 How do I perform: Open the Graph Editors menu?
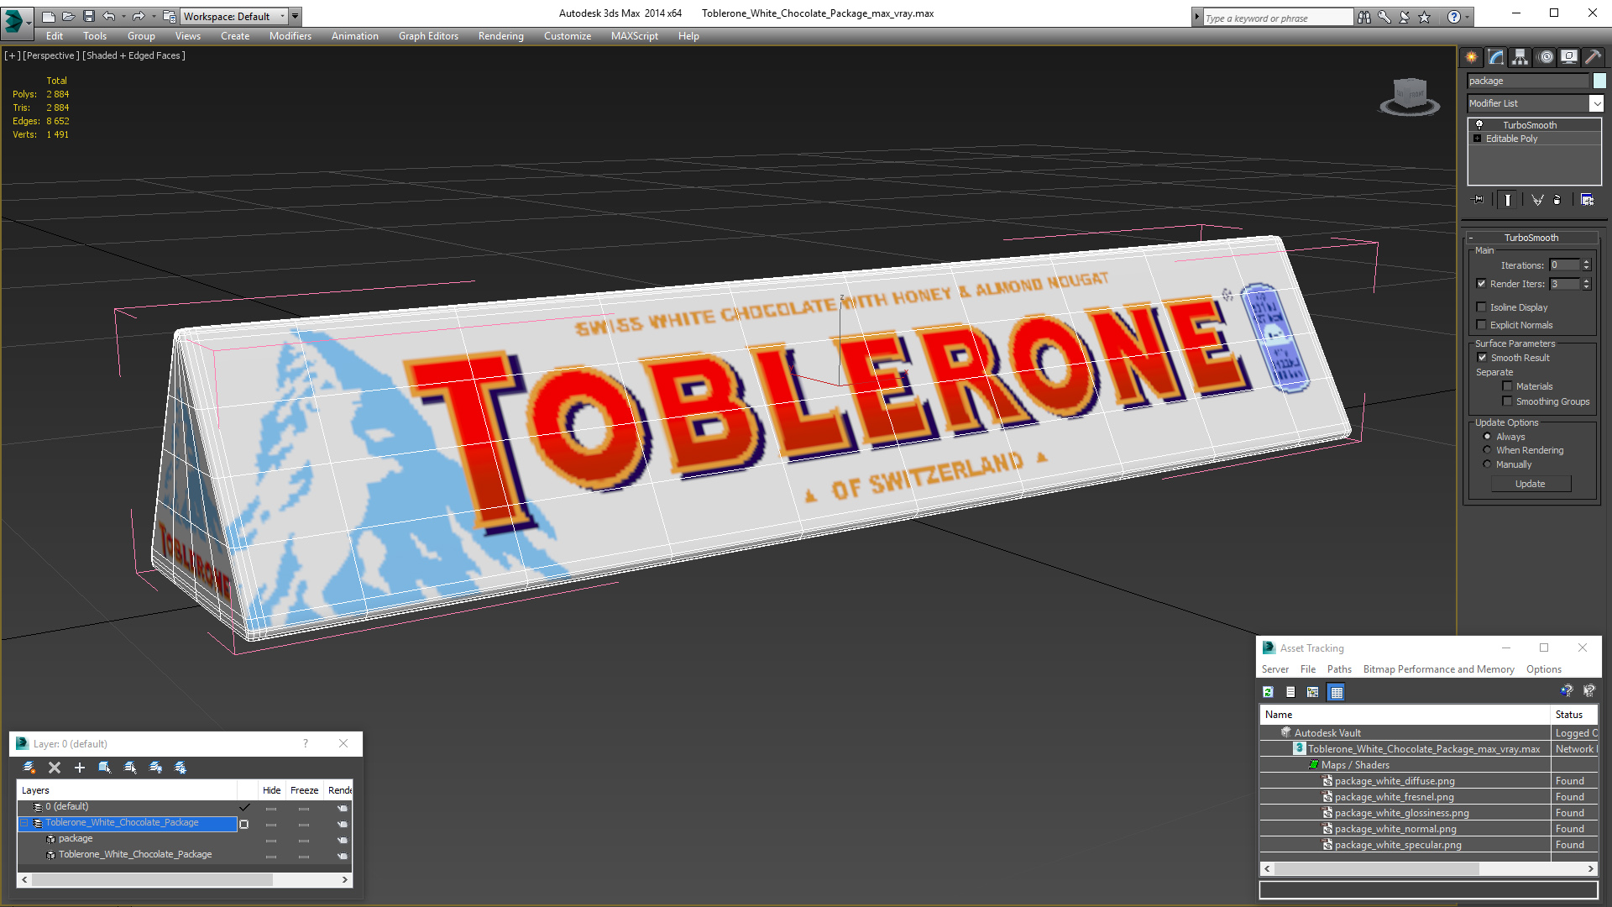point(428,36)
